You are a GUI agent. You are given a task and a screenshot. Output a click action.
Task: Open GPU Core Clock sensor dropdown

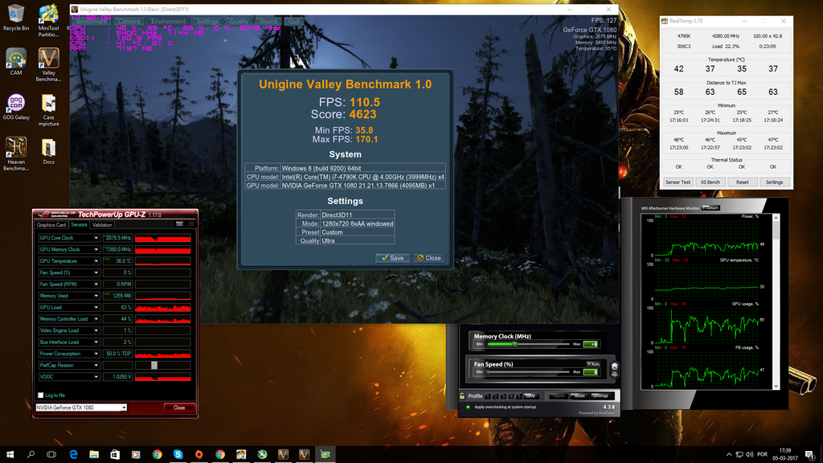click(x=96, y=238)
